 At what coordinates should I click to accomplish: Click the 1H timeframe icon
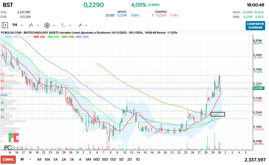[x=15, y=25]
